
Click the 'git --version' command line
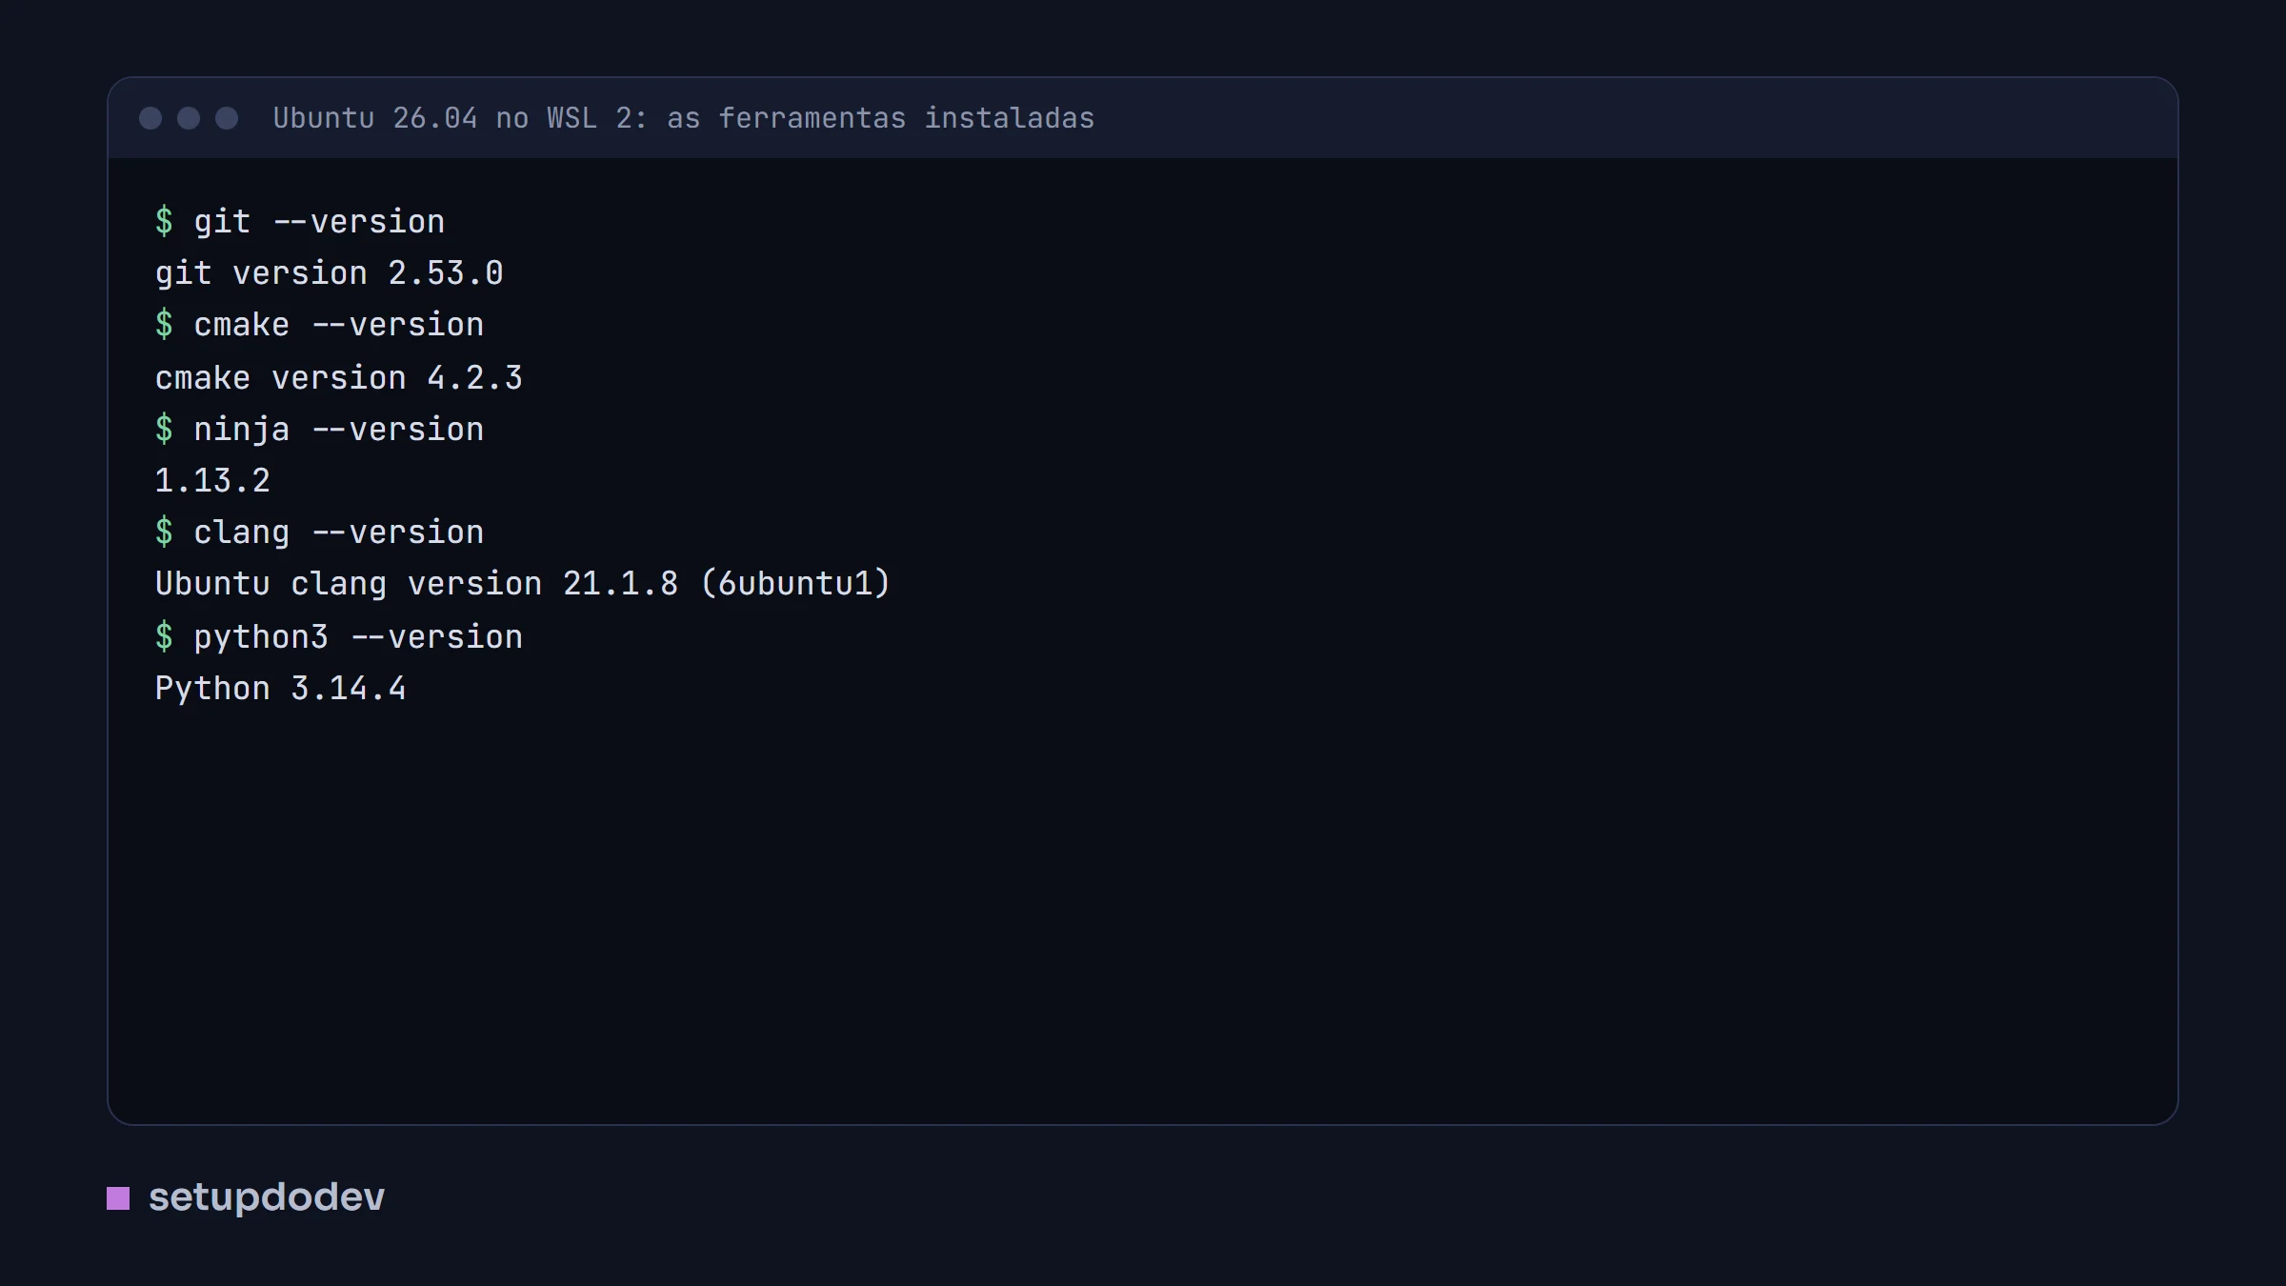(300, 222)
